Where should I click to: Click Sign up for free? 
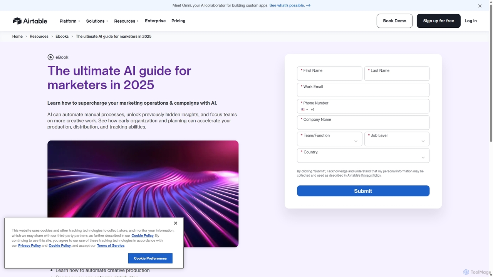pos(439,21)
